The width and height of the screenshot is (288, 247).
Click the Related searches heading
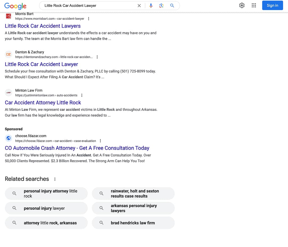[x=27, y=179]
